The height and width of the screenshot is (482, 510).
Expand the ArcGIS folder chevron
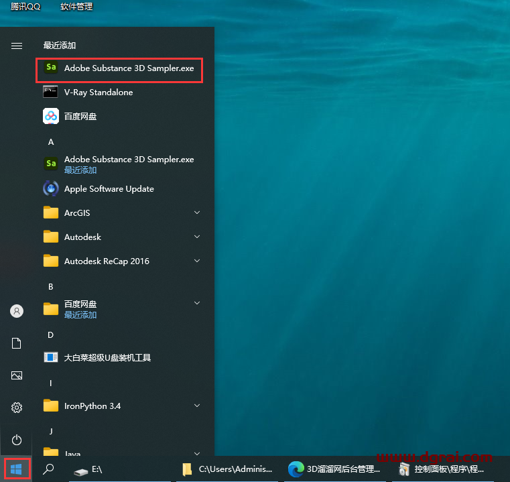(x=197, y=213)
